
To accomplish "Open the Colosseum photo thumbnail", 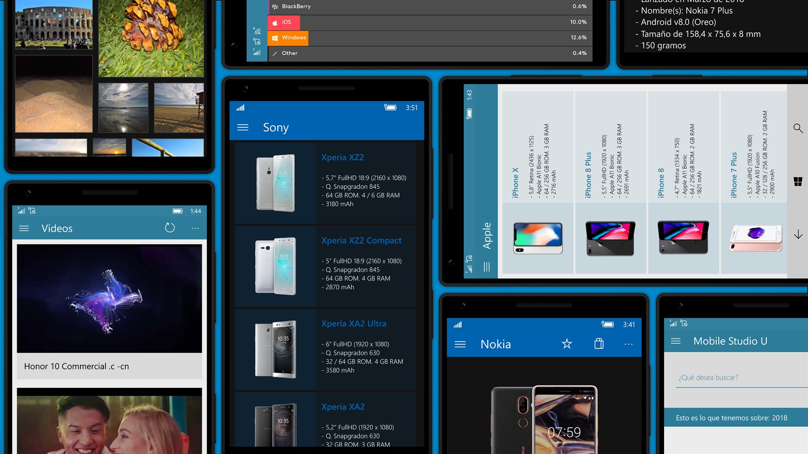I will pyautogui.click(x=53, y=24).
